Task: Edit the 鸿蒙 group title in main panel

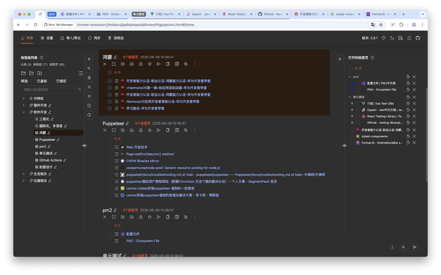Action: [115, 57]
